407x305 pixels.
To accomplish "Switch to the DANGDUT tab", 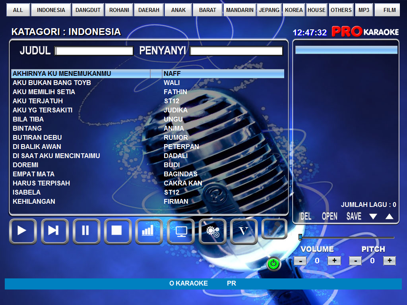I will point(88,10).
